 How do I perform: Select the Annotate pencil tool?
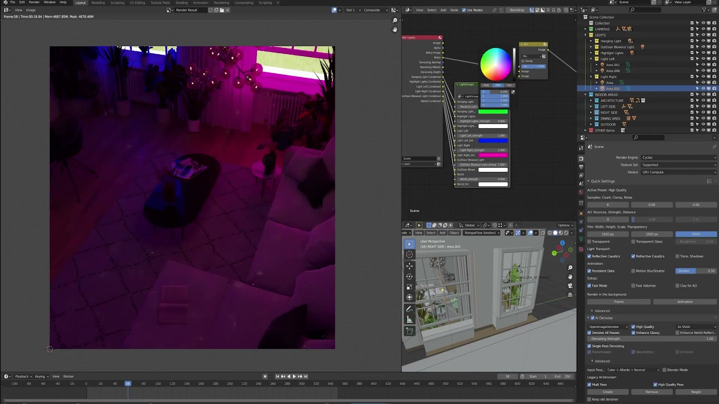[x=409, y=309]
